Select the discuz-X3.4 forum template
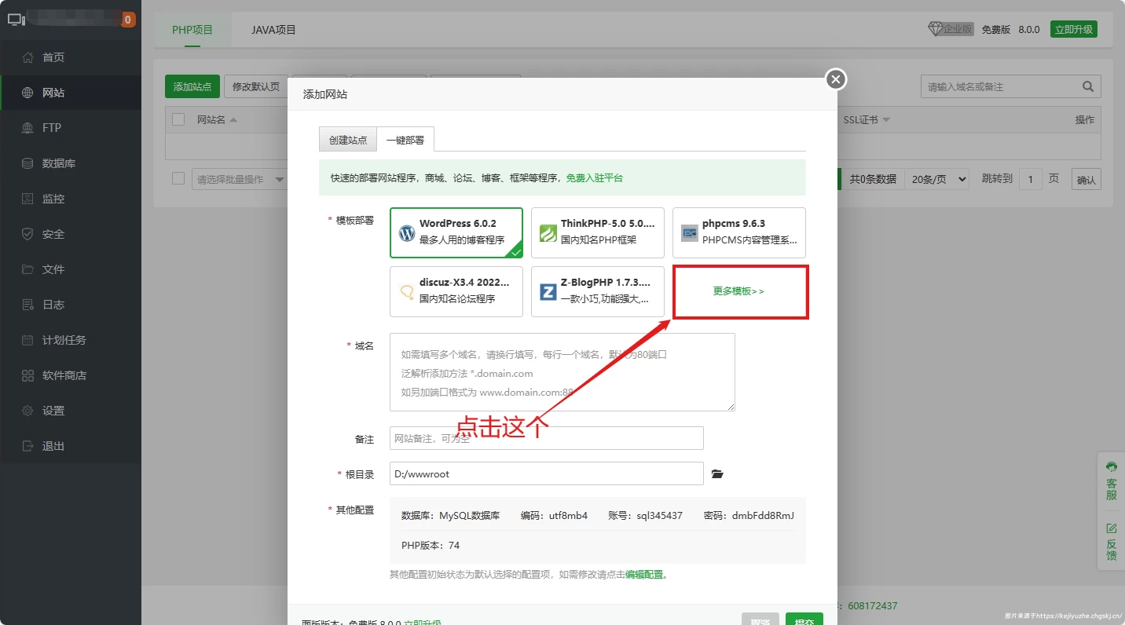Screen dimensions: 1125x625 (x=456, y=291)
